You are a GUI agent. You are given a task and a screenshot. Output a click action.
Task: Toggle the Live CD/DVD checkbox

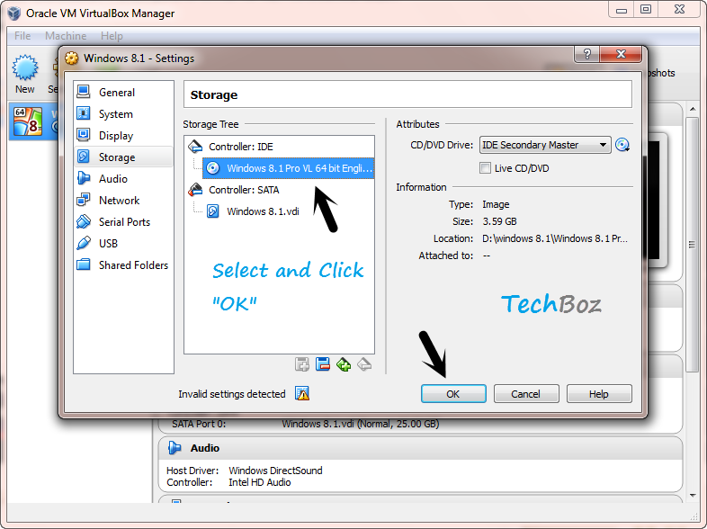[485, 168]
